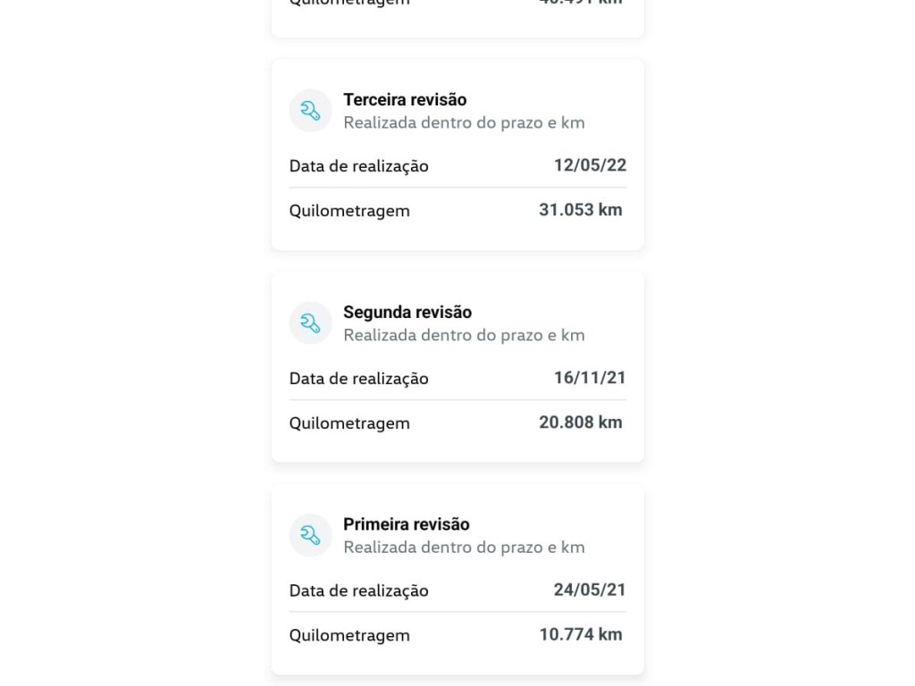This screenshot has width=915, height=686.
Task: Click the Segunda revisão status subtitle
Action: [x=464, y=336]
